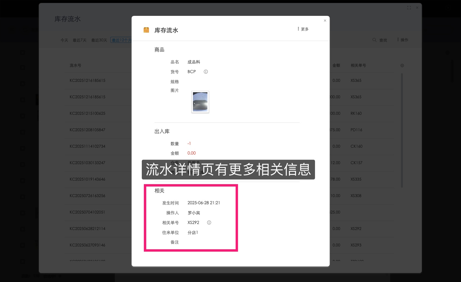461x282 pixels.
Task: Switch to the 最近30天 filter tab
Action: coord(99,40)
